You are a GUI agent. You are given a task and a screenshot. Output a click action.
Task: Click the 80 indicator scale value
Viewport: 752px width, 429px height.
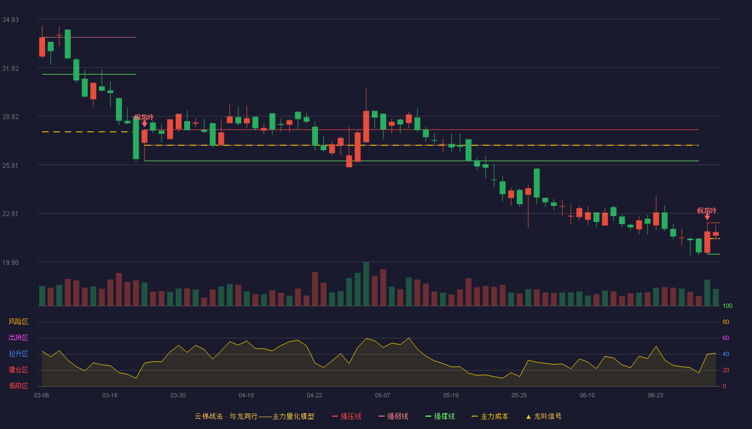point(726,322)
